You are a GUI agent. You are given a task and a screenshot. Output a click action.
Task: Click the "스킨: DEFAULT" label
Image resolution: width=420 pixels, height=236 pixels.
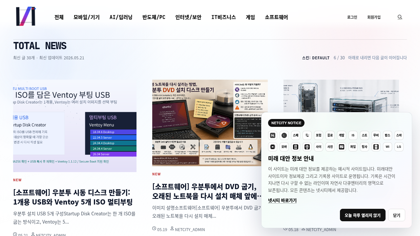pos(316,58)
